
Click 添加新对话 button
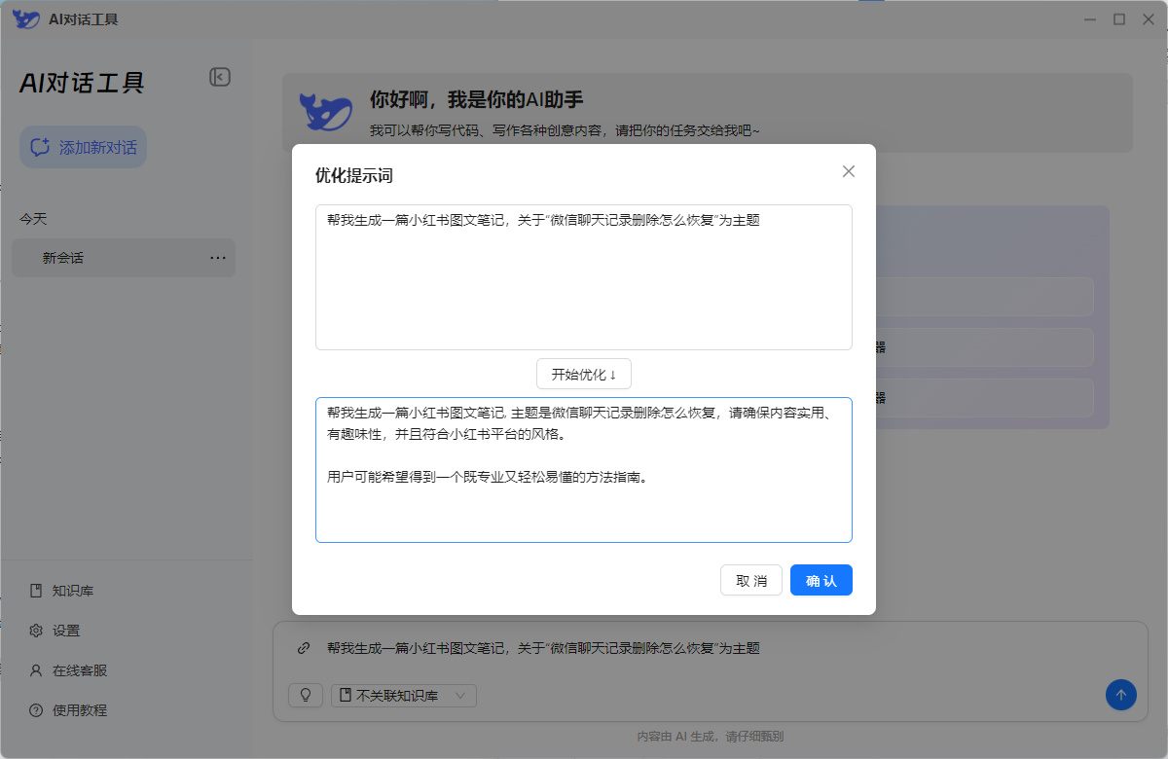click(x=84, y=147)
